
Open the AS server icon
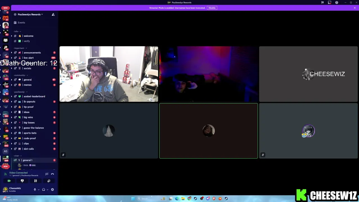tap(6, 151)
